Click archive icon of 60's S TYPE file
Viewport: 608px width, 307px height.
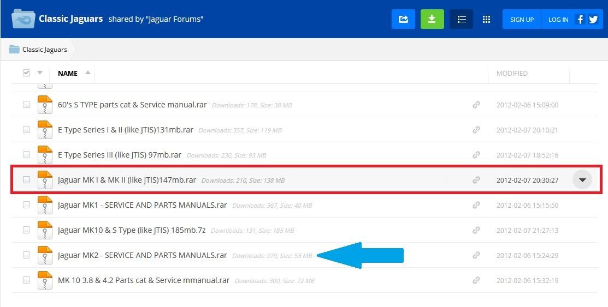[45, 105]
